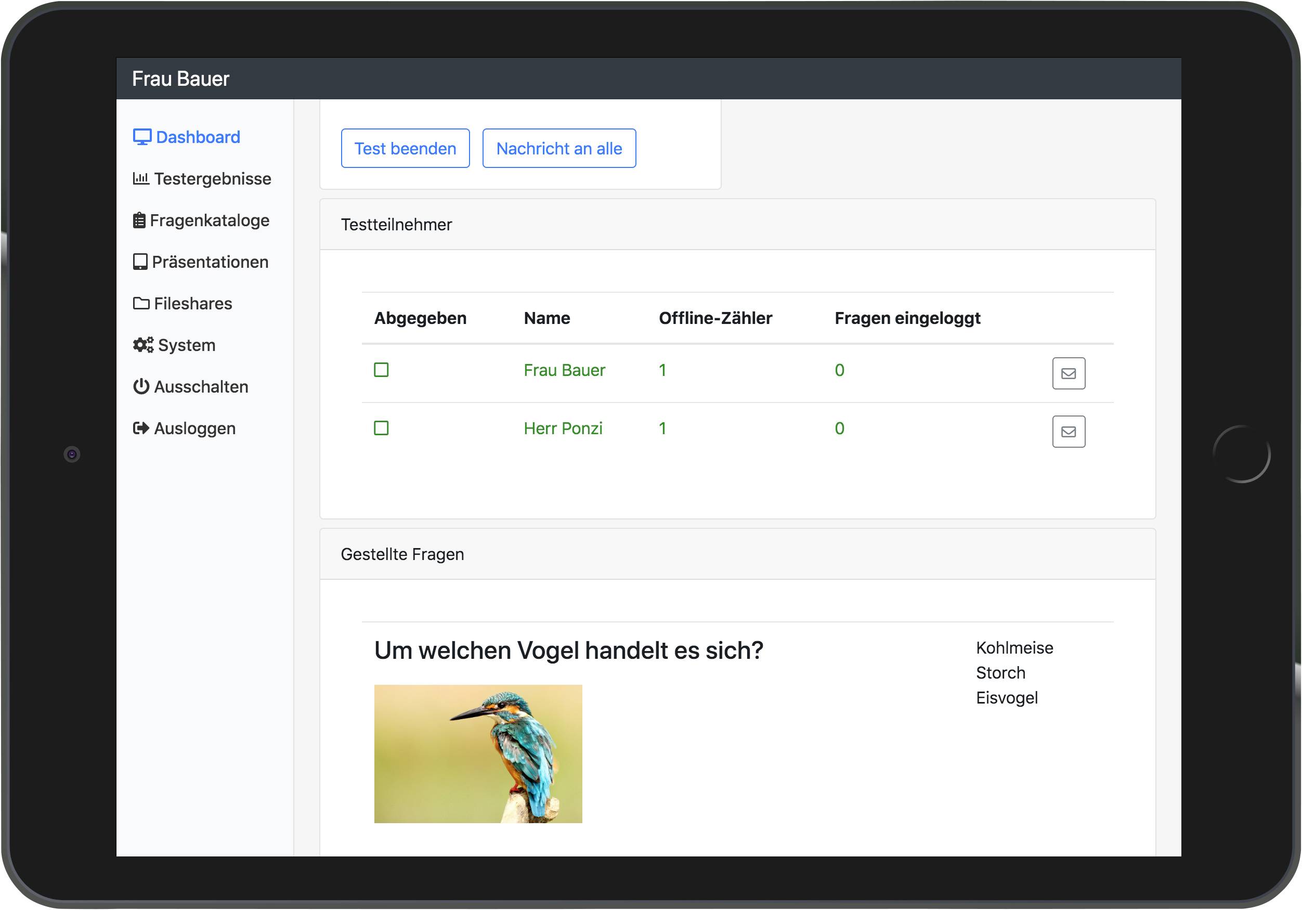Toggle Abgegeben checkbox for Frau Bauer
This screenshot has width=1302, height=910.
381,370
